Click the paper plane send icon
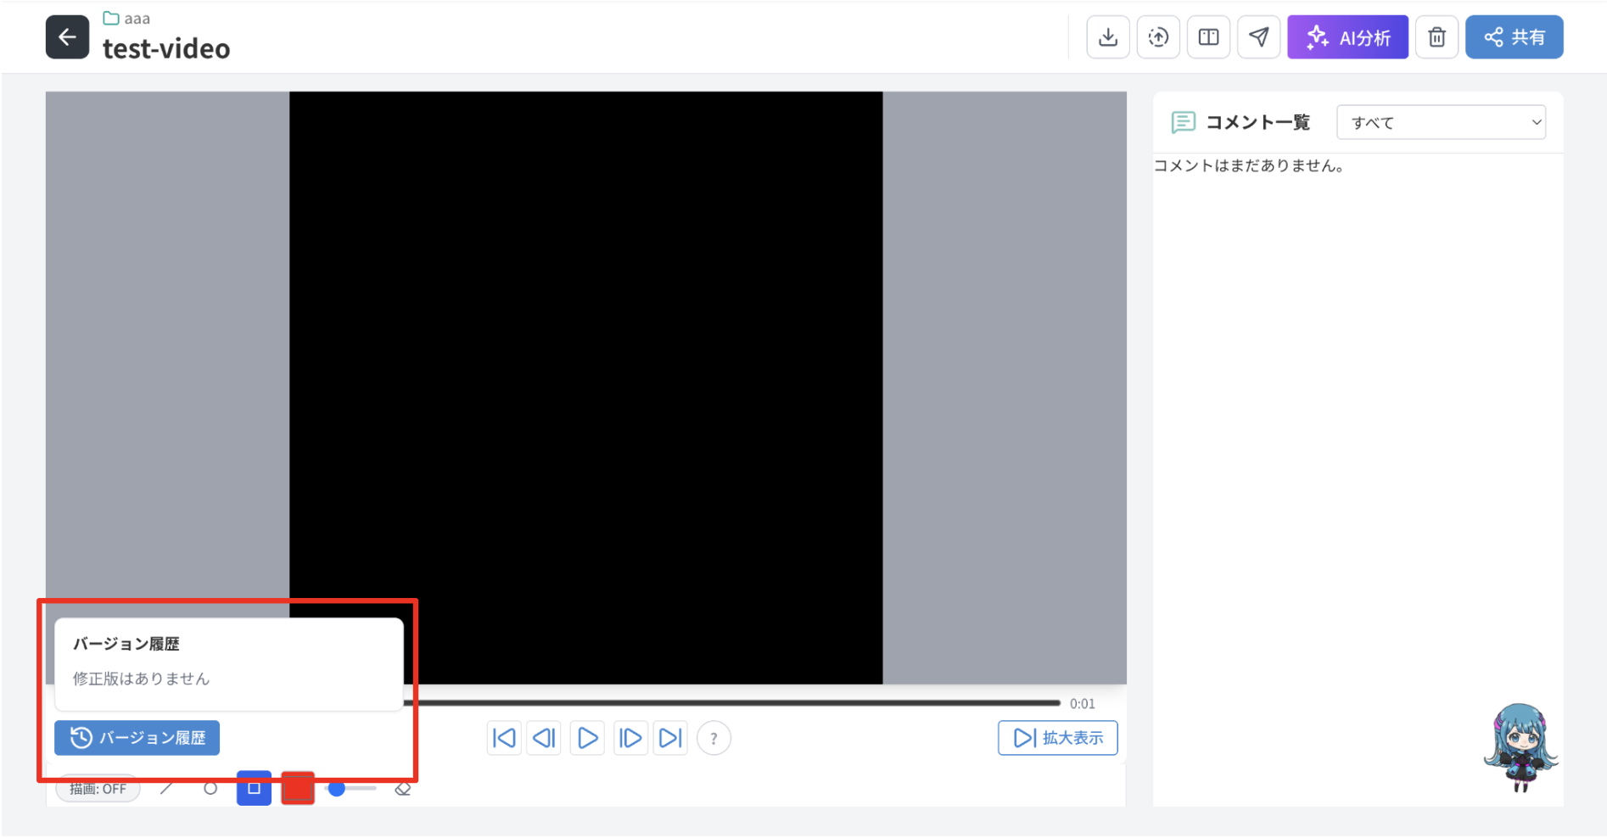Image resolution: width=1607 pixels, height=838 pixels. 1258,37
